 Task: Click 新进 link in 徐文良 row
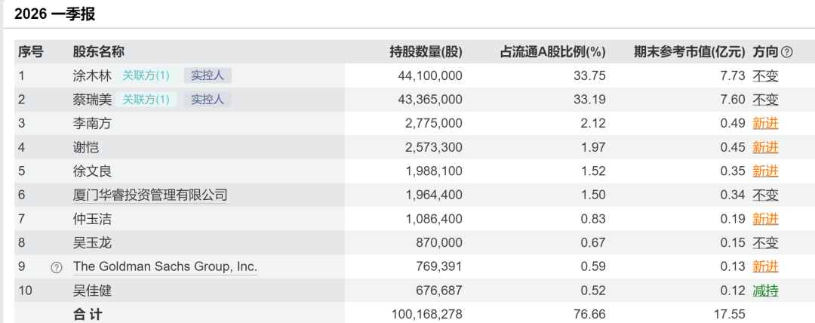point(766,171)
